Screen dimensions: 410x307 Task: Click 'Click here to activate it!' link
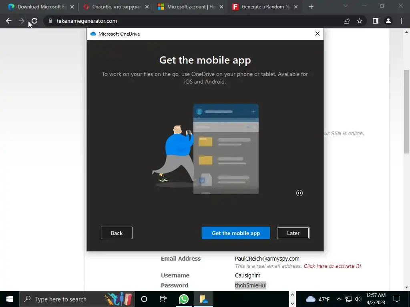coord(332,266)
